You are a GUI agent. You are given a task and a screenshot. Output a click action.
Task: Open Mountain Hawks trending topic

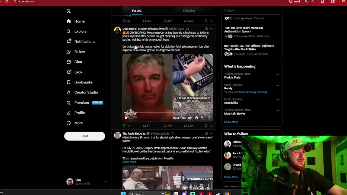(x=235, y=113)
